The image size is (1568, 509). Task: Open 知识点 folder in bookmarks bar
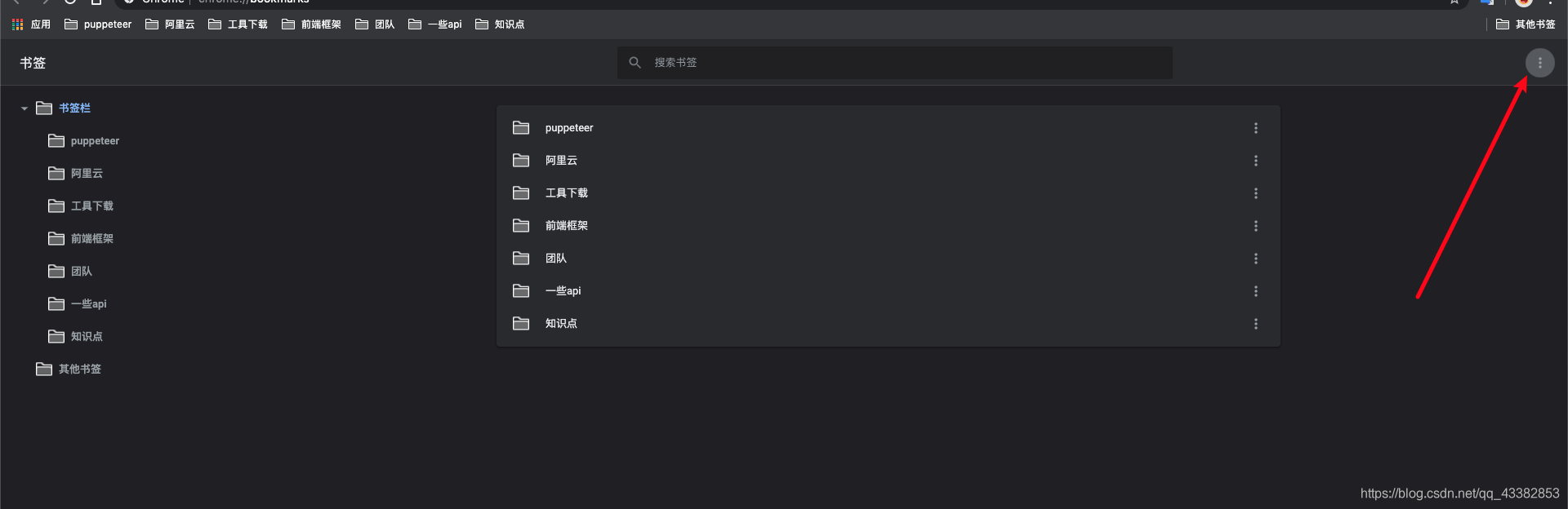(500, 24)
